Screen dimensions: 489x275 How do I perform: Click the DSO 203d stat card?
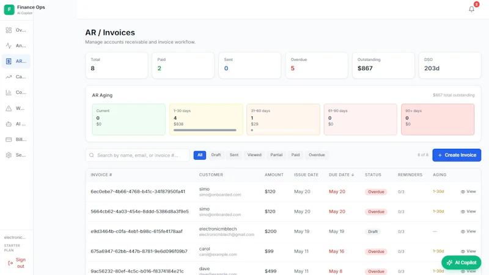(450, 65)
